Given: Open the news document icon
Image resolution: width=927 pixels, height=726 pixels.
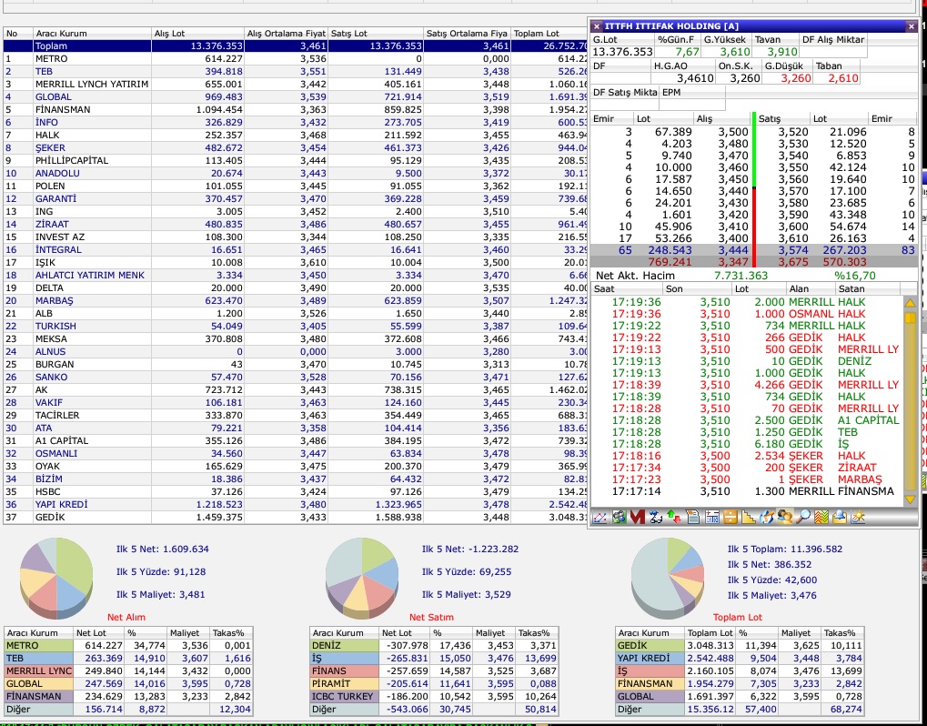Looking at the screenshot, I should click(x=692, y=518).
